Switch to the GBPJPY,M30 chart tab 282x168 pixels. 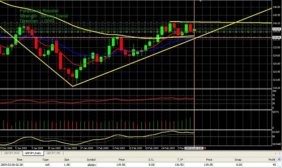point(12,153)
